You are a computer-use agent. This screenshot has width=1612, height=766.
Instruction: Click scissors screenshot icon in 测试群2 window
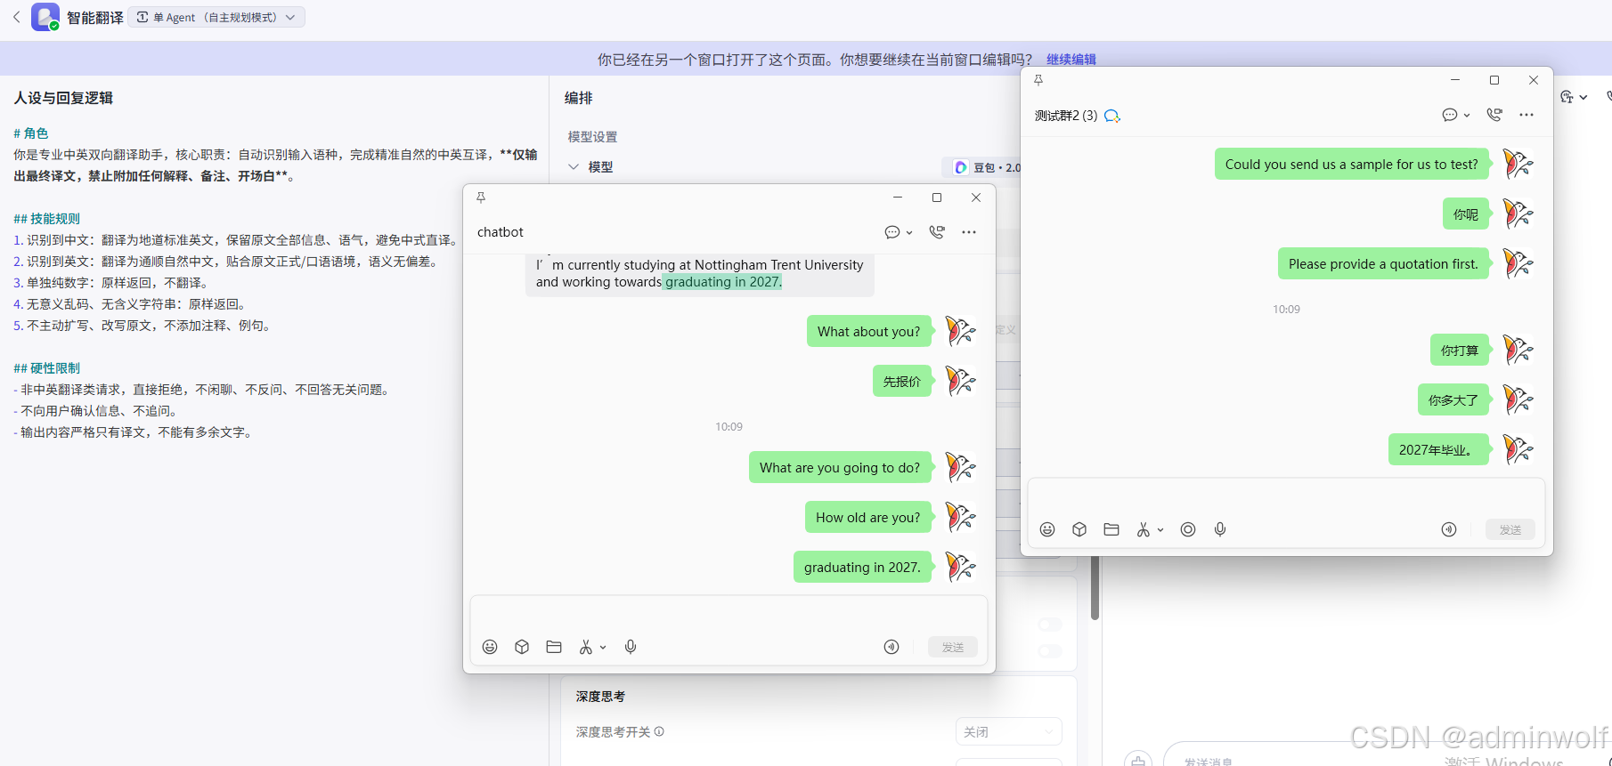[1144, 529]
